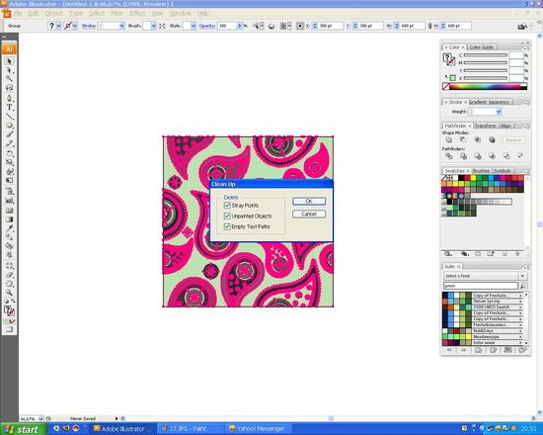Viewport: 543px width, 435px height.
Task: Open the Style dropdown in control bar
Action: 194,26
